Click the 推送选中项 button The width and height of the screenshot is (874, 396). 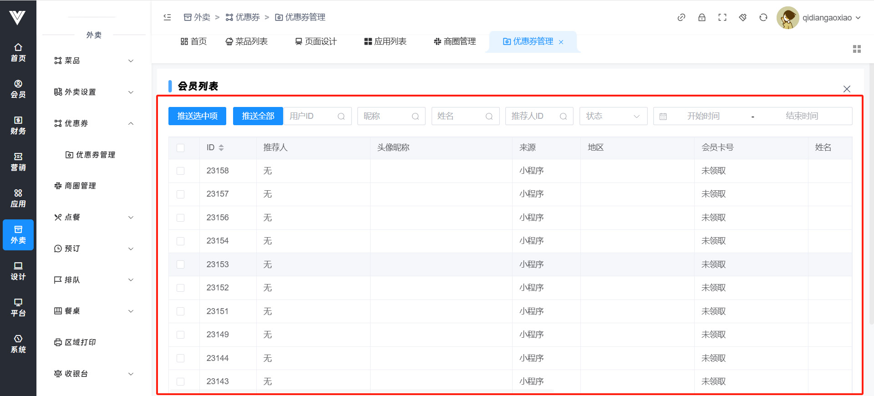coord(198,116)
